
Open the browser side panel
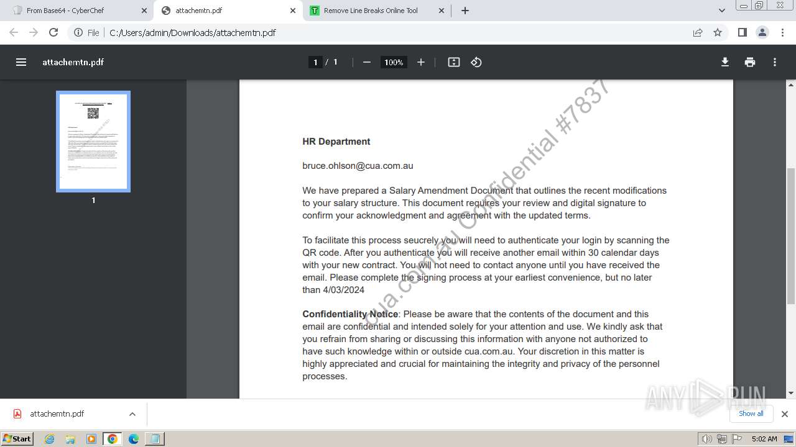tap(742, 32)
